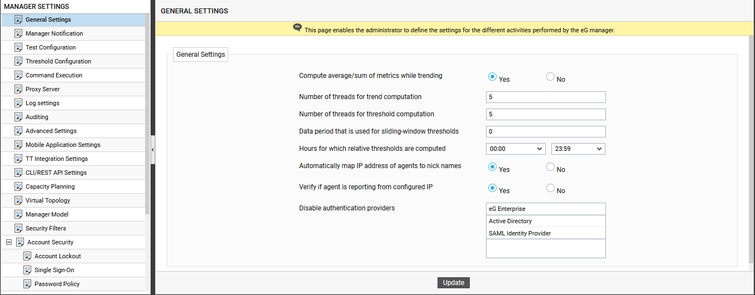Click the Capacity Planning icon in sidebar
The width and height of the screenshot is (755, 295).
click(18, 186)
